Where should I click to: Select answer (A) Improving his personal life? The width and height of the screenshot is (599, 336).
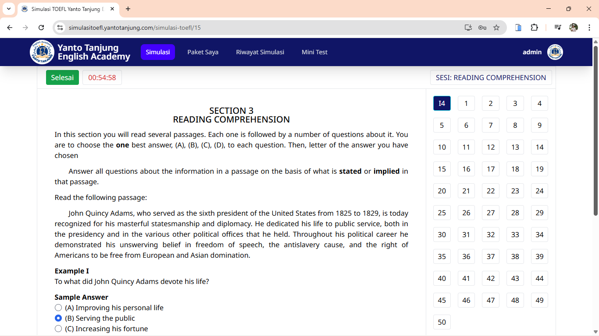pyautogui.click(x=58, y=308)
